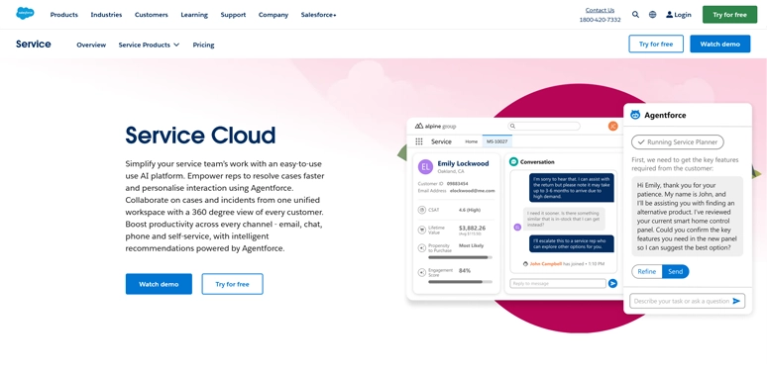Click the checkmark in Running Service Planner

pos(640,142)
